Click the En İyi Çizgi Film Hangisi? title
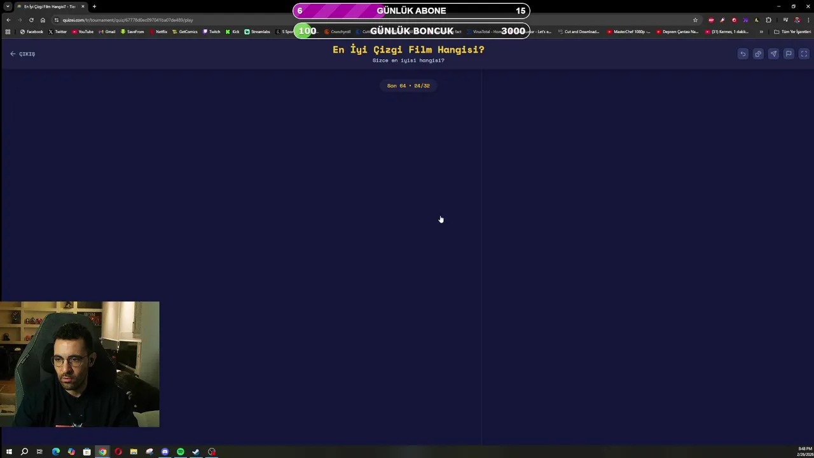The width and height of the screenshot is (814, 458). click(x=408, y=50)
